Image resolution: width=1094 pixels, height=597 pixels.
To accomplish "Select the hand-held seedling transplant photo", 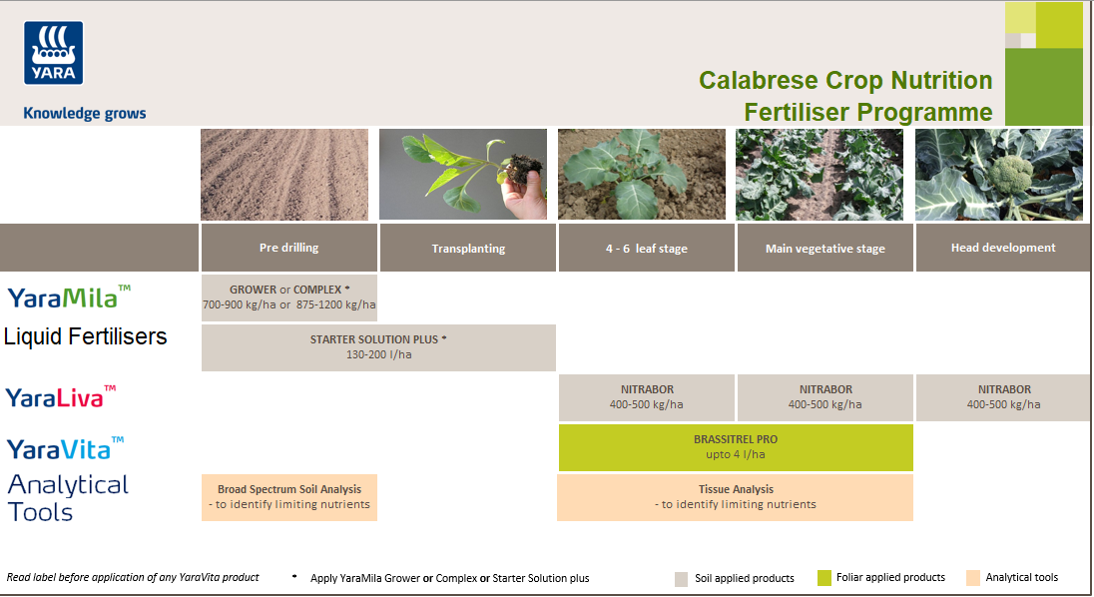I will coord(463,174).
